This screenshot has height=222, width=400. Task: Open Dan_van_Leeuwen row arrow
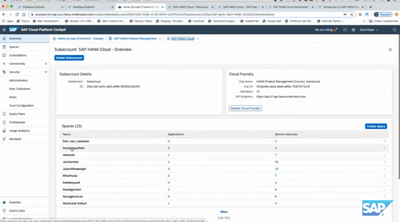point(385,141)
